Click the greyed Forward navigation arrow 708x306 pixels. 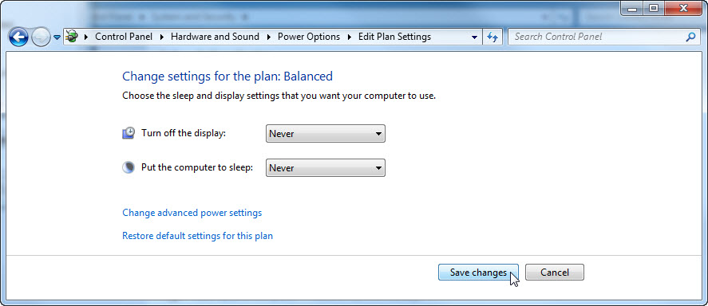pyautogui.click(x=41, y=37)
